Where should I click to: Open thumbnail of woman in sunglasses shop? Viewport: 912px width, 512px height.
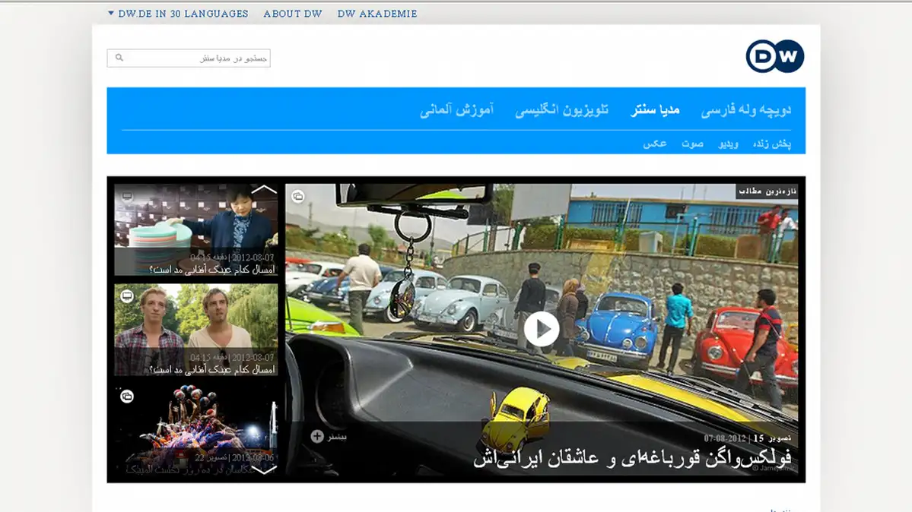click(196, 229)
